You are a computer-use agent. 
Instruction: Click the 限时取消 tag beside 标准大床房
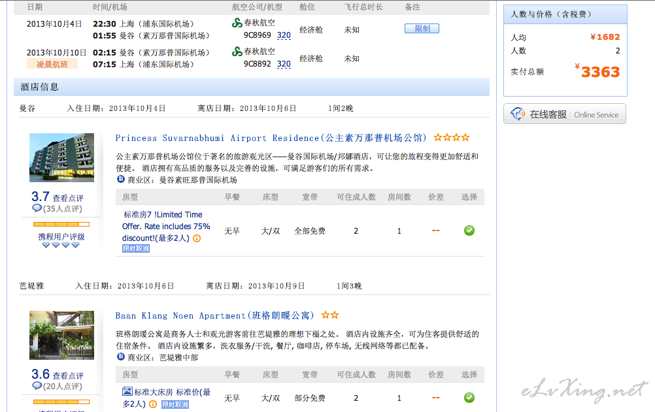click(175, 404)
